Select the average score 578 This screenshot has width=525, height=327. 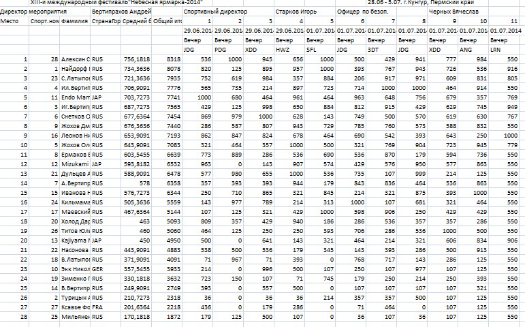(136, 183)
